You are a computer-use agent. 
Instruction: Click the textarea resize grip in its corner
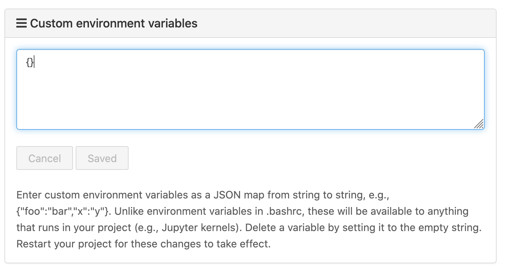pyautogui.click(x=478, y=124)
